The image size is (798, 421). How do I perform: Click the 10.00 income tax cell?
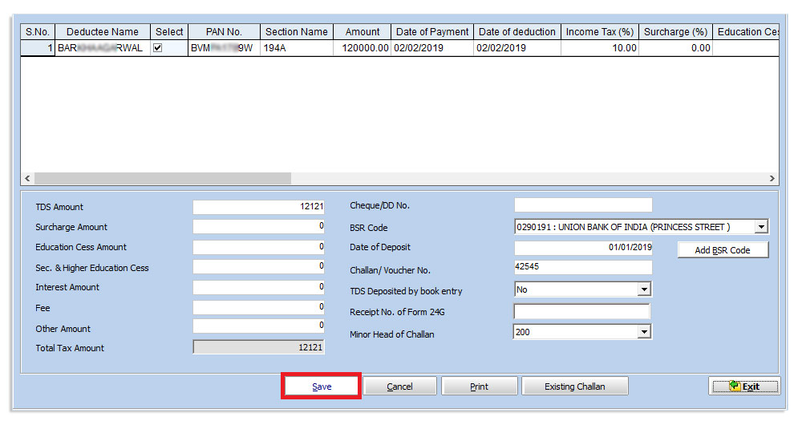tap(600, 48)
